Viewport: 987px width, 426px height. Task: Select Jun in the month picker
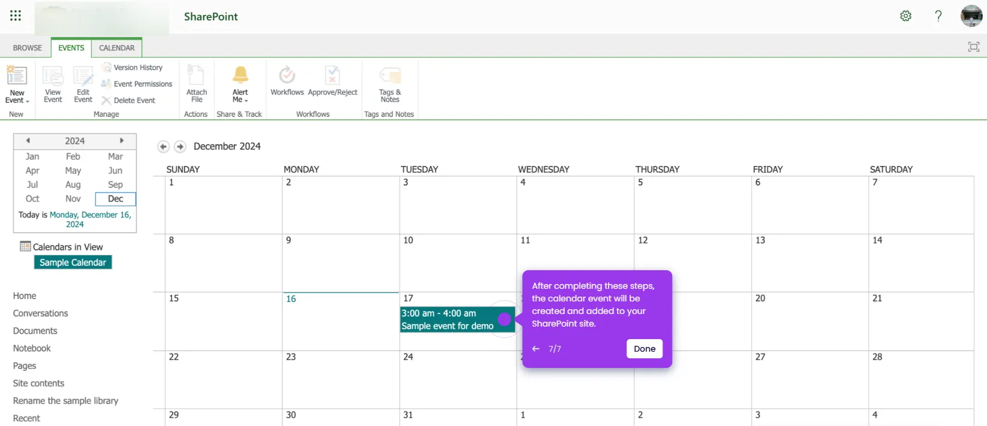115,171
